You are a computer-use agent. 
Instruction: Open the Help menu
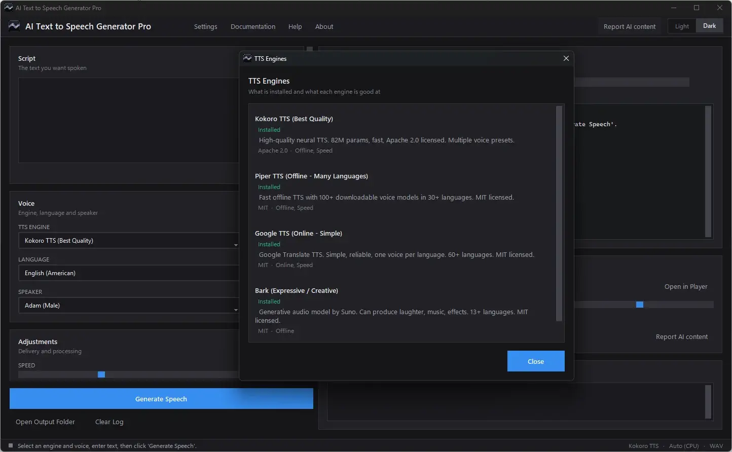[x=295, y=26]
